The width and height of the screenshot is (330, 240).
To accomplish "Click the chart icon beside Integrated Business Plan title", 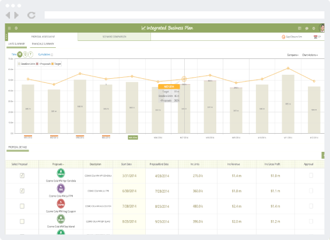I will coord(143,28).
